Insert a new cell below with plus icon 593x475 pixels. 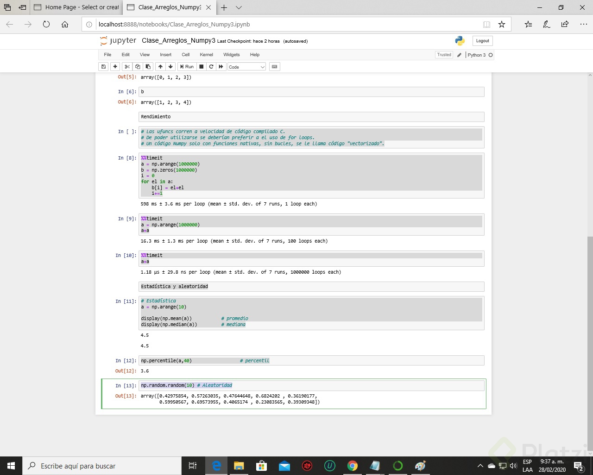tap(114, 66)
